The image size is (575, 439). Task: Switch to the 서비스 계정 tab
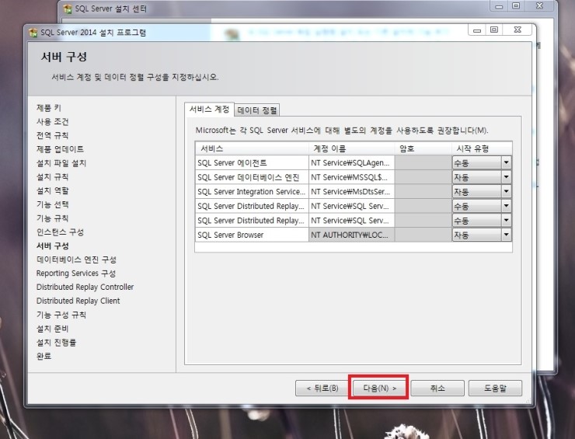[x=209, y=110]
